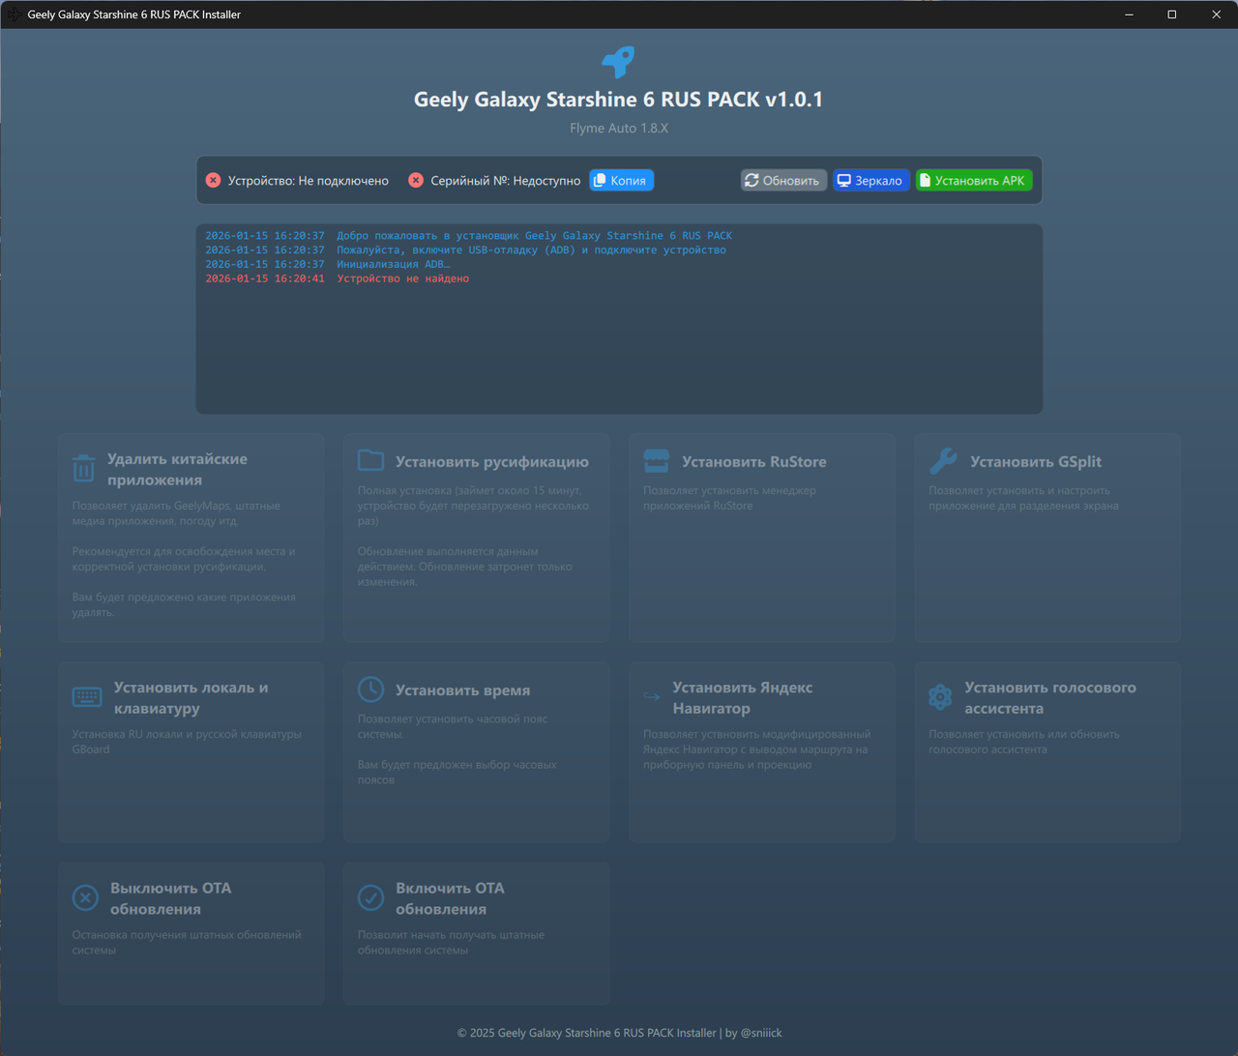Click the store icon of Установить RuStore

click(657, 461)
